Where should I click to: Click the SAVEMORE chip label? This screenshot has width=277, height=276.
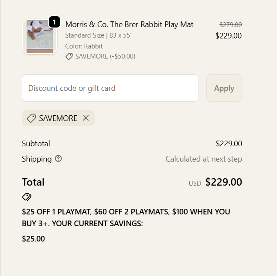(x=58, y=118)
